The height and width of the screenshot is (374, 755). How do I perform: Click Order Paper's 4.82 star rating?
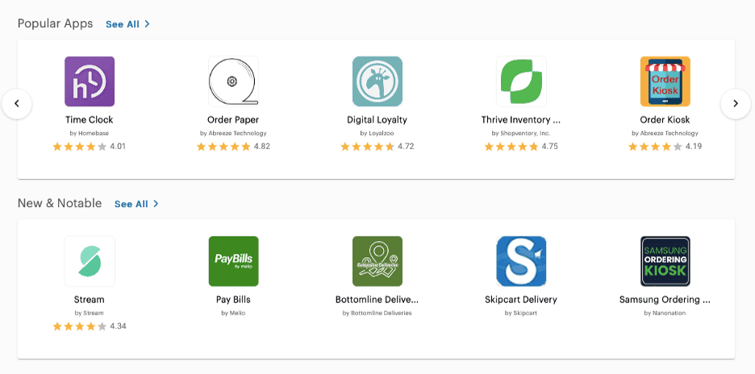pyautogui.click(x=233, y=147)
